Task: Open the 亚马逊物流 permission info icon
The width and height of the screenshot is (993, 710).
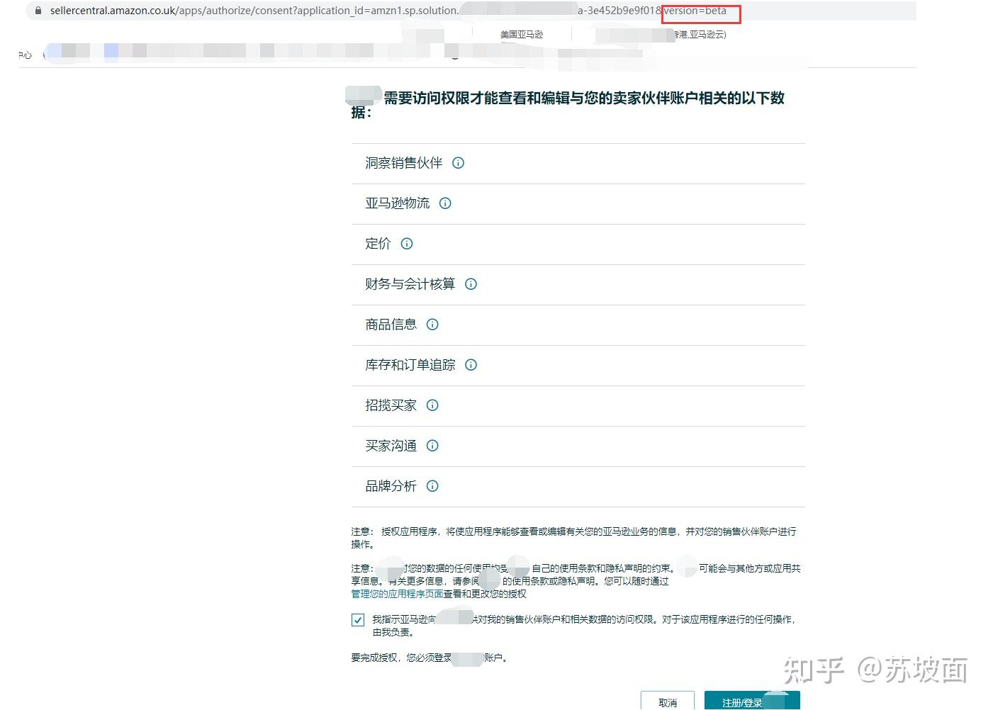Action: (444, 203)
